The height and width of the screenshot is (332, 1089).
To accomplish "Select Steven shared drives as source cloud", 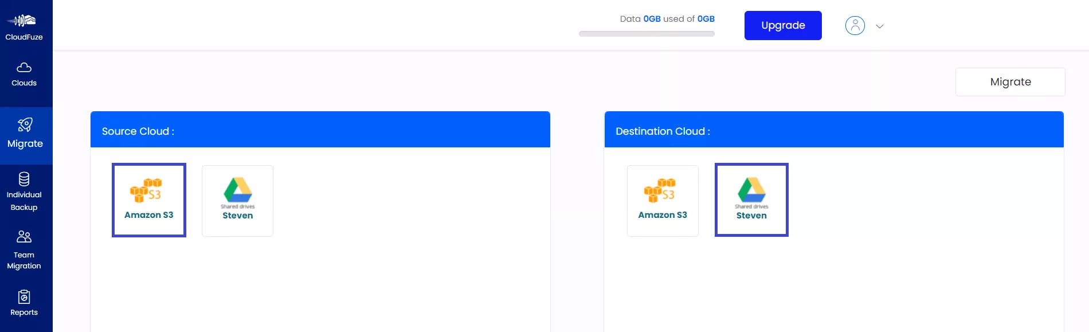I will click(x=237, y=201).
